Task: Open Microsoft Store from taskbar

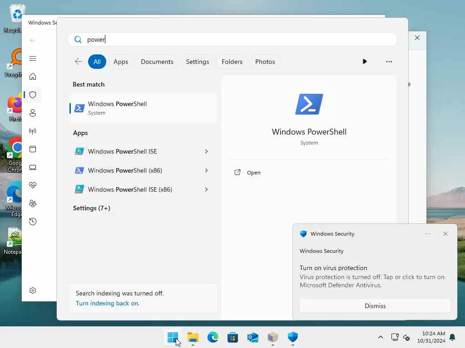Action: tap(232, 337)
